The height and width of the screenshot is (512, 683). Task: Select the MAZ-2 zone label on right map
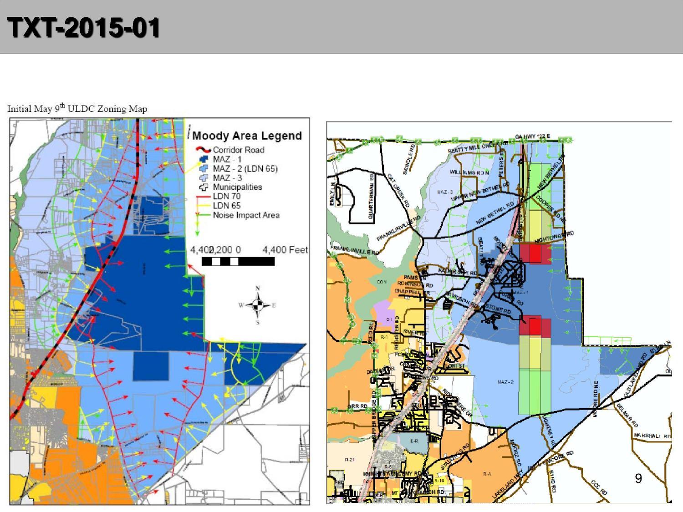[x=505, y=382]
